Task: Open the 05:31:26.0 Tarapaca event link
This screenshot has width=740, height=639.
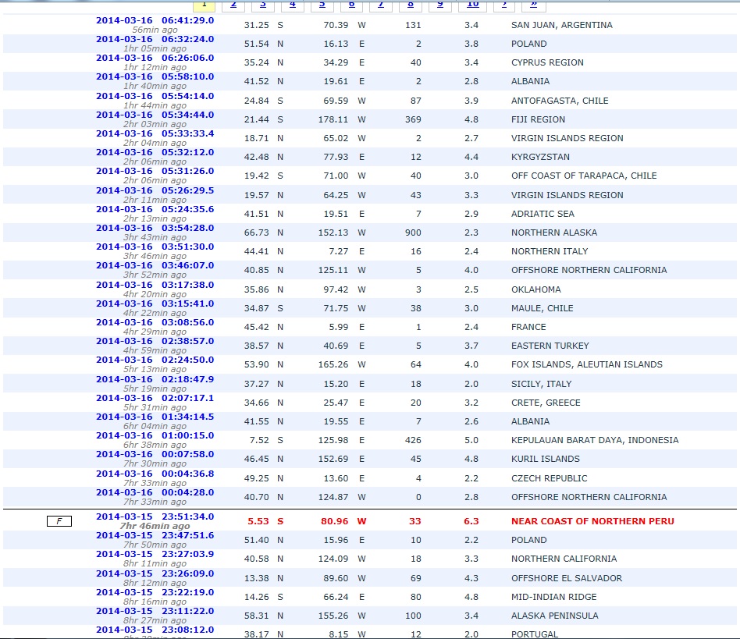Action: coord(155,172)
